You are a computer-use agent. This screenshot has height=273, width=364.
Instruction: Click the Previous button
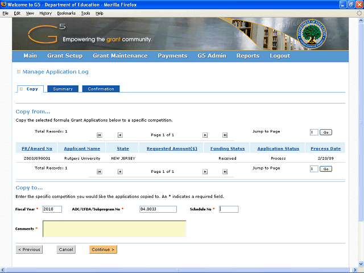point(29,250)
